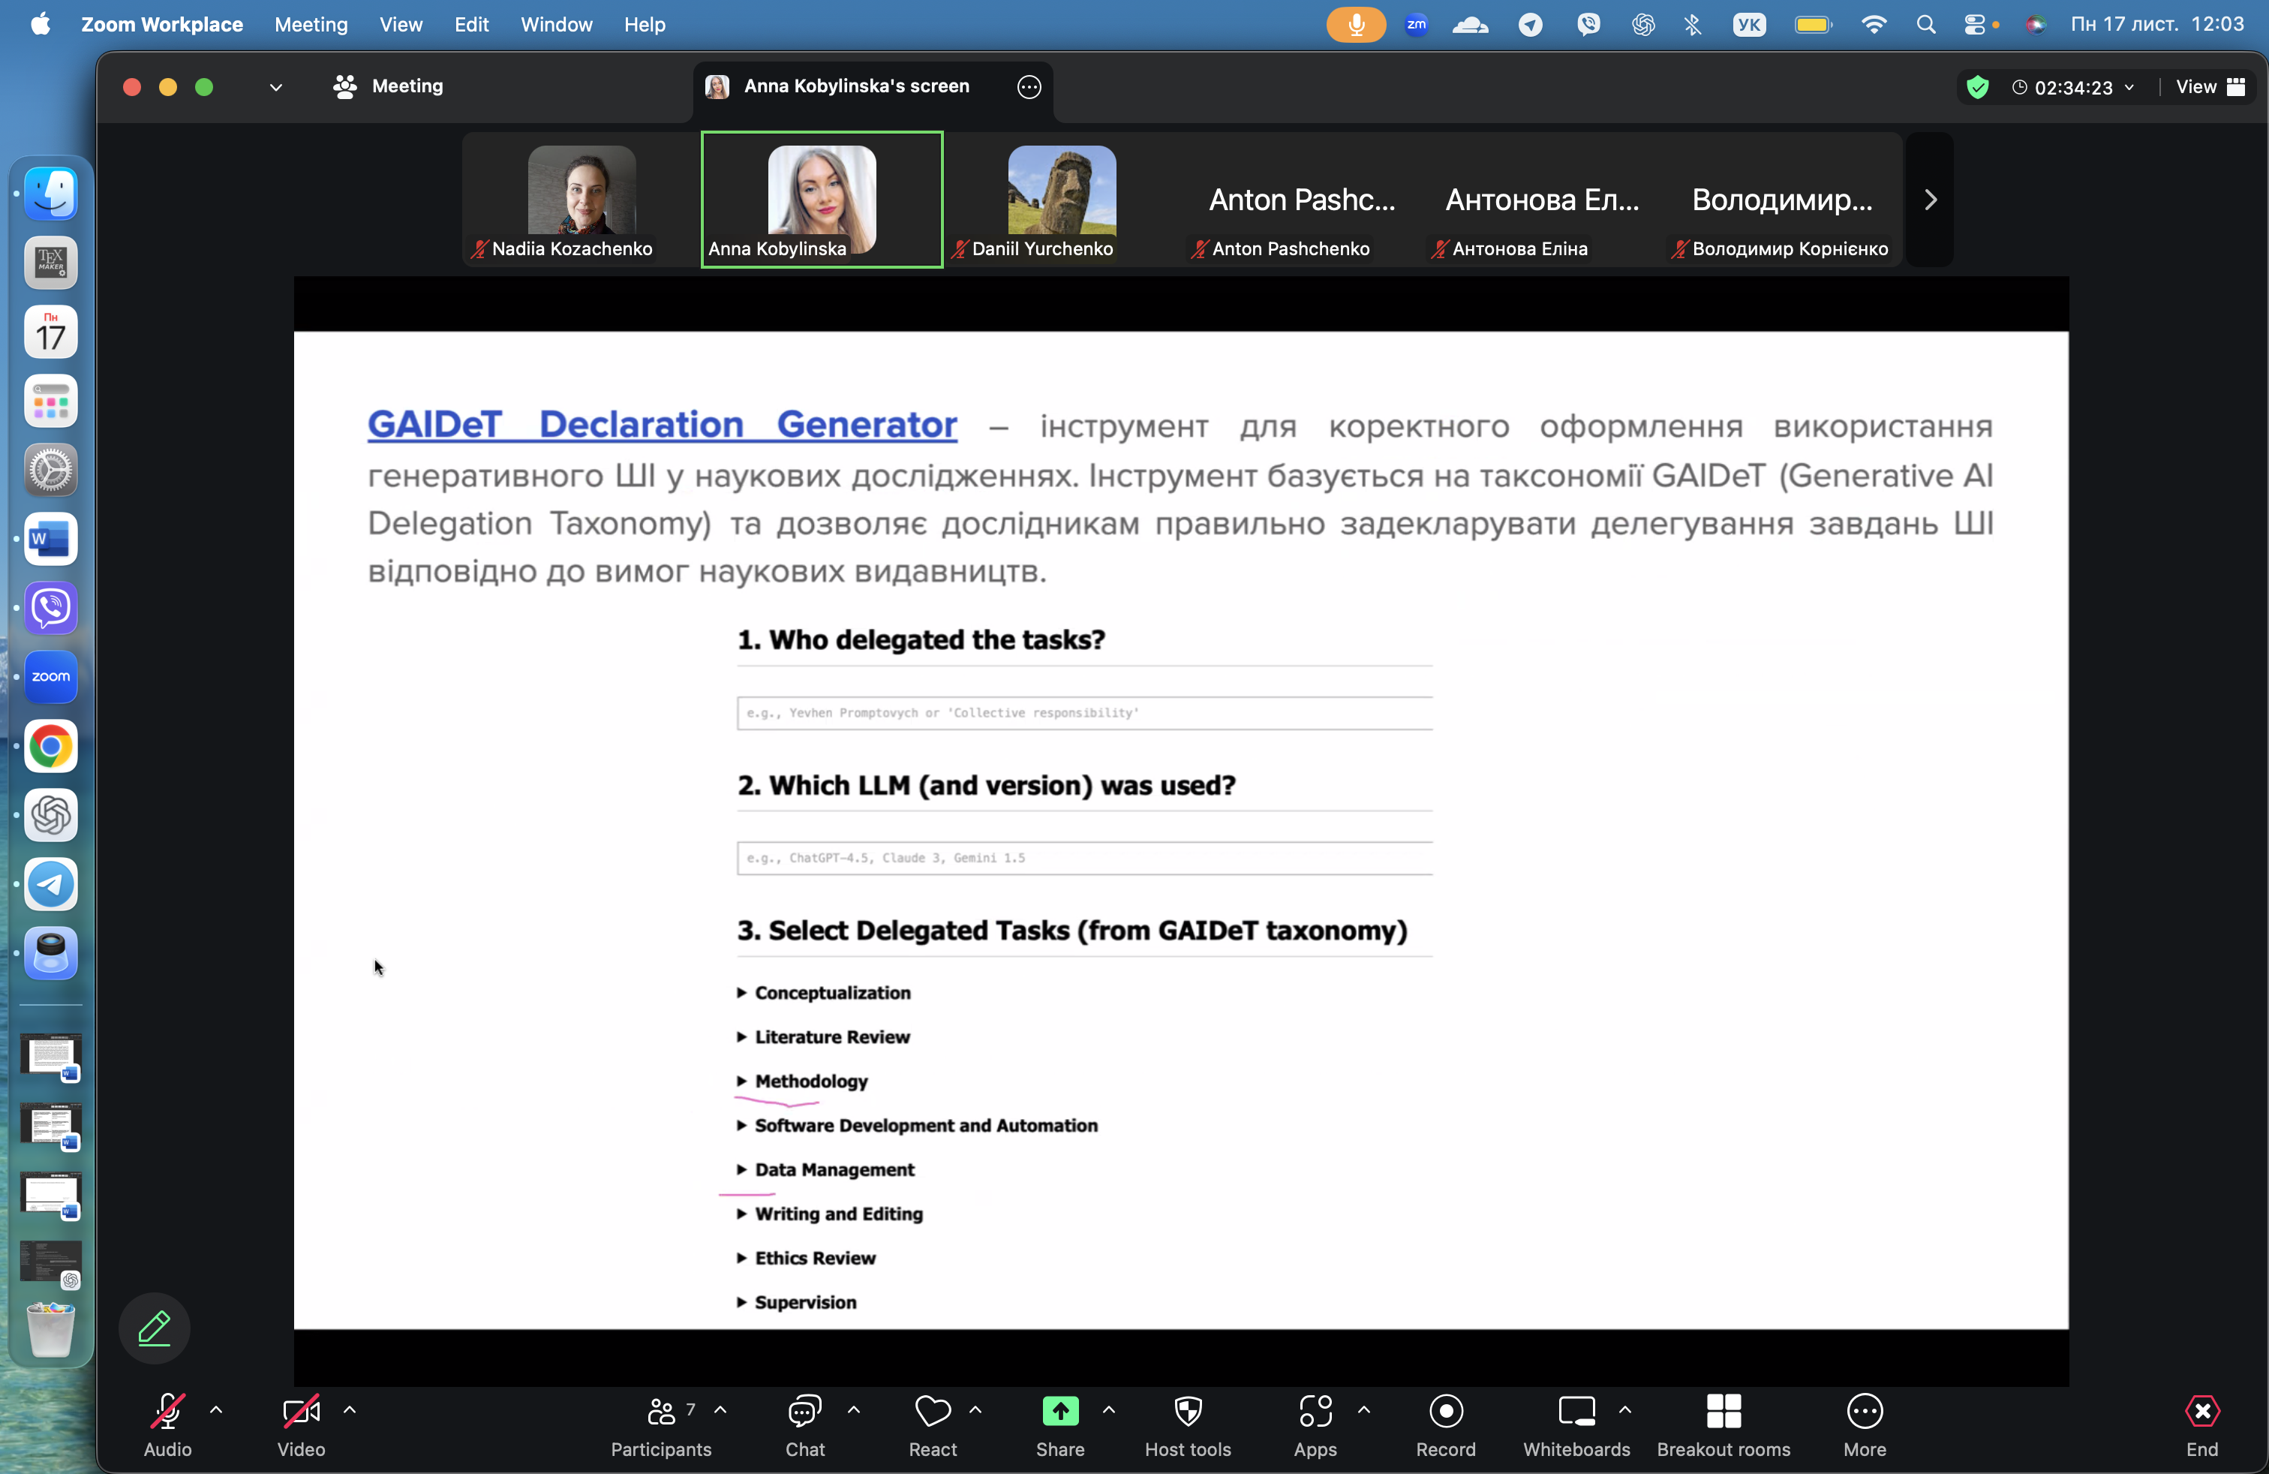This screenshot has height=1474, width=2269.
Task: Expand audio options caret
Action: 216,1409
